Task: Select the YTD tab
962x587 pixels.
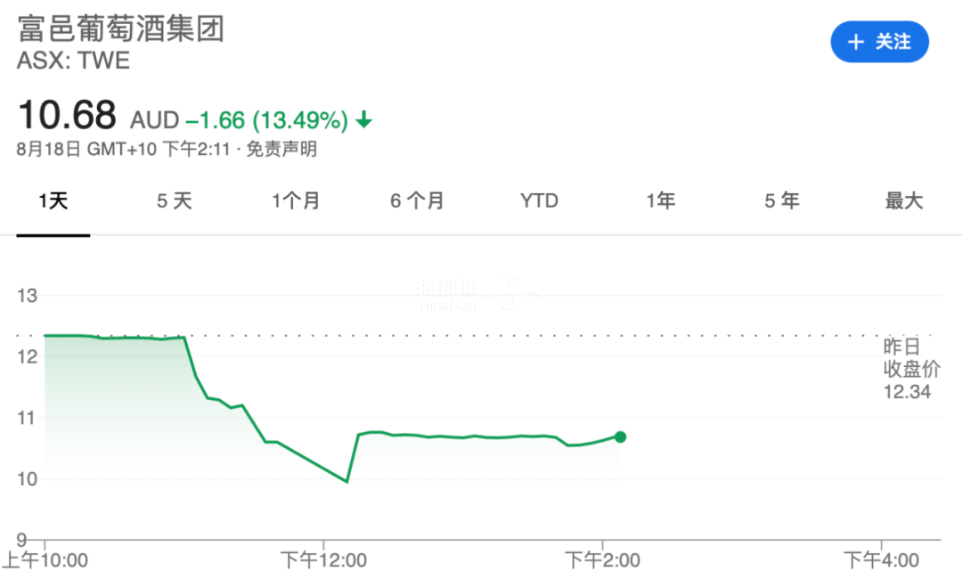Action: [x=539, y=201]
